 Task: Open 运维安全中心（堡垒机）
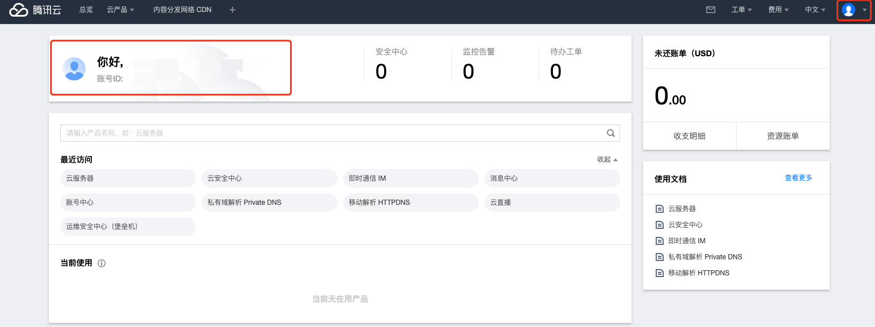point(128,227)
